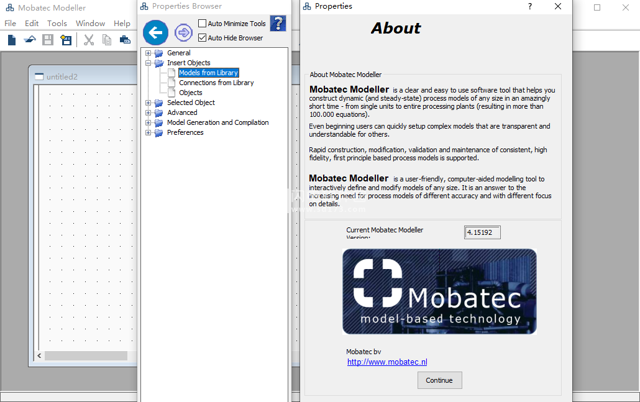Select Models from Library in the tree
Image resolution: width=640 pixels, height=402 pixels.
click(209, 73)
